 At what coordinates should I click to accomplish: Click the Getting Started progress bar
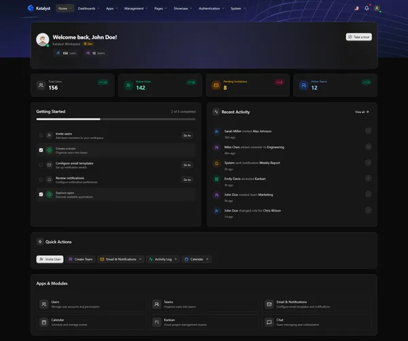point(116,119)
